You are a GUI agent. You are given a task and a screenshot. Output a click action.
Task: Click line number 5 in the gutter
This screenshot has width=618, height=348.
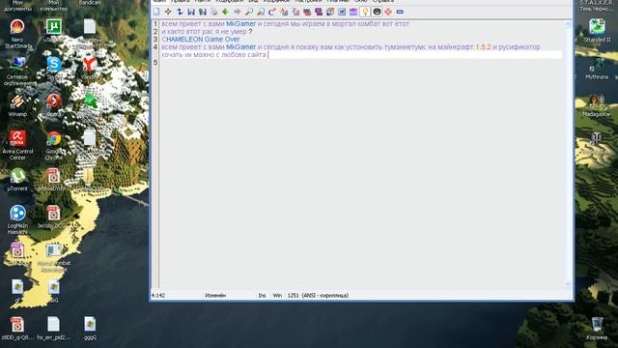[155, 62]
